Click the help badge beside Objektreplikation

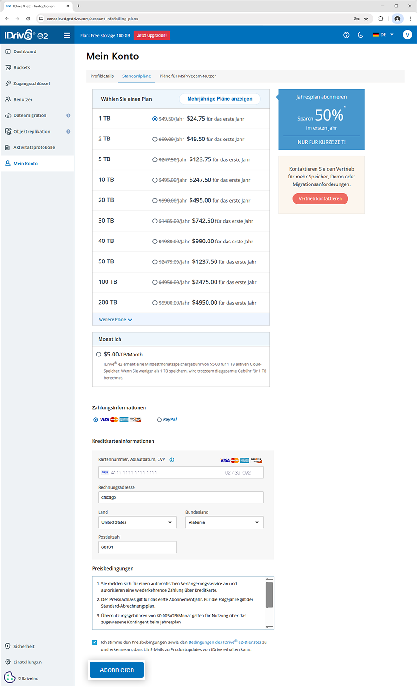(68, 132)
